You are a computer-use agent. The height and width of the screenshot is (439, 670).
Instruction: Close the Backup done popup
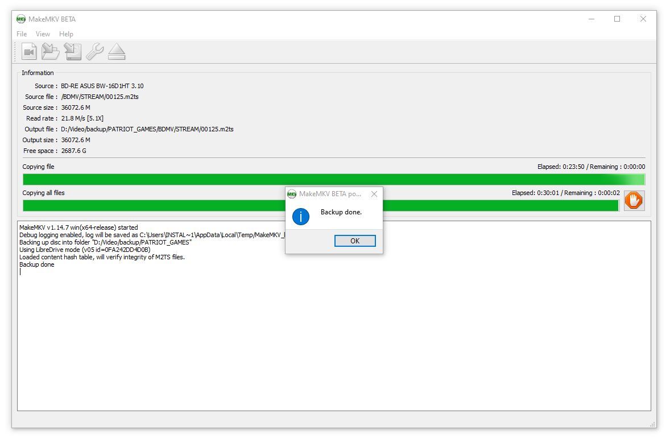point(374,194)
